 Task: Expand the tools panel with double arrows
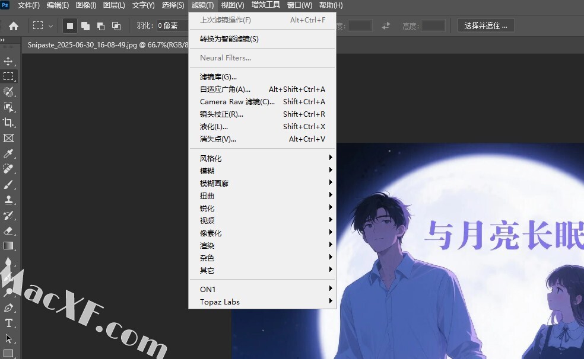click(x=2, y=40)
